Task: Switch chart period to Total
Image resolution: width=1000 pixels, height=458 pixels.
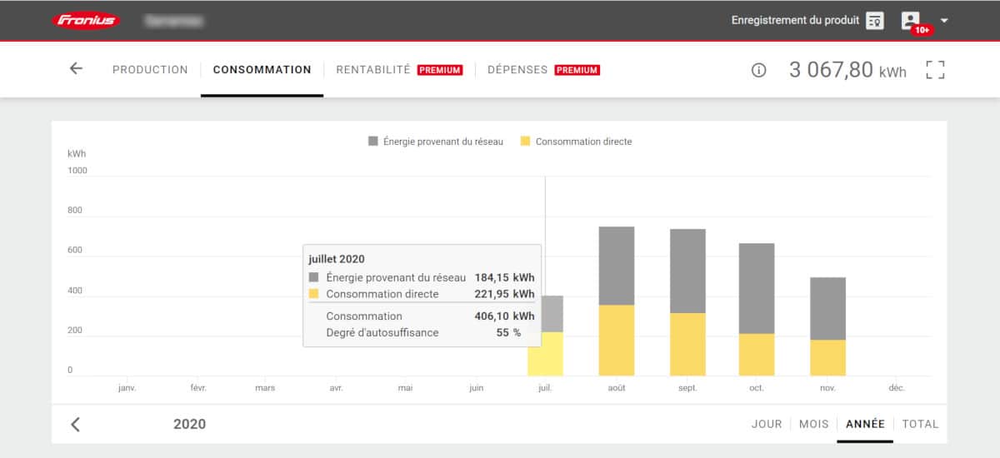Action: [920, 424]
